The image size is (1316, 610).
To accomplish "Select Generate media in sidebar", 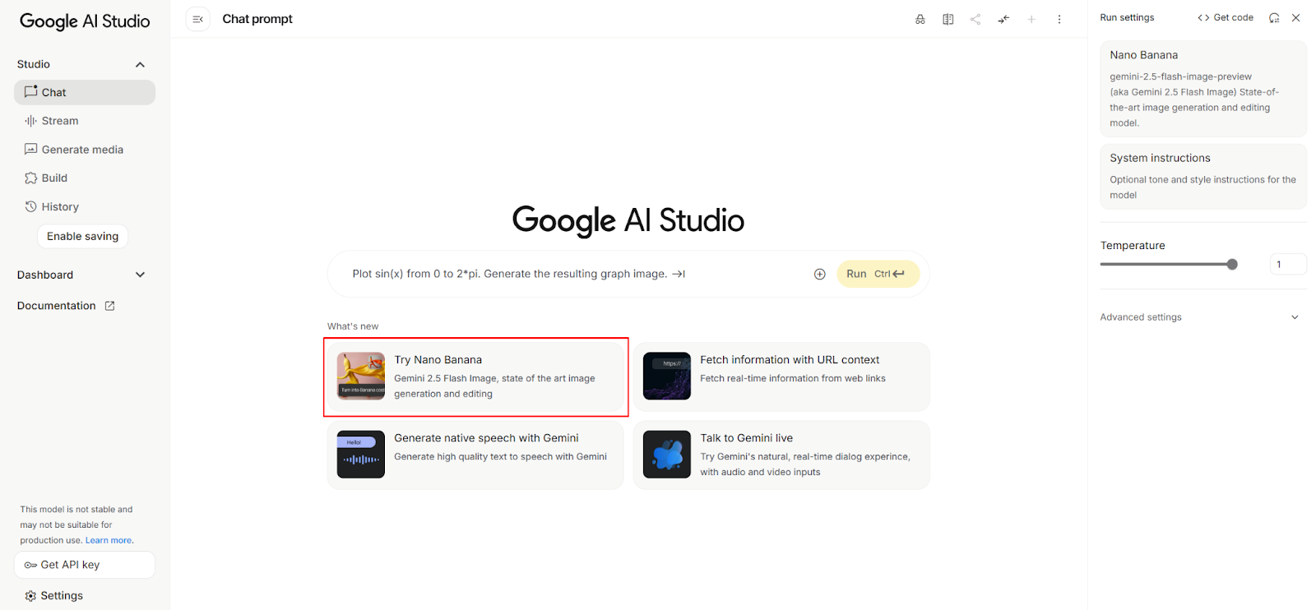I will click(x=85, y=150).
